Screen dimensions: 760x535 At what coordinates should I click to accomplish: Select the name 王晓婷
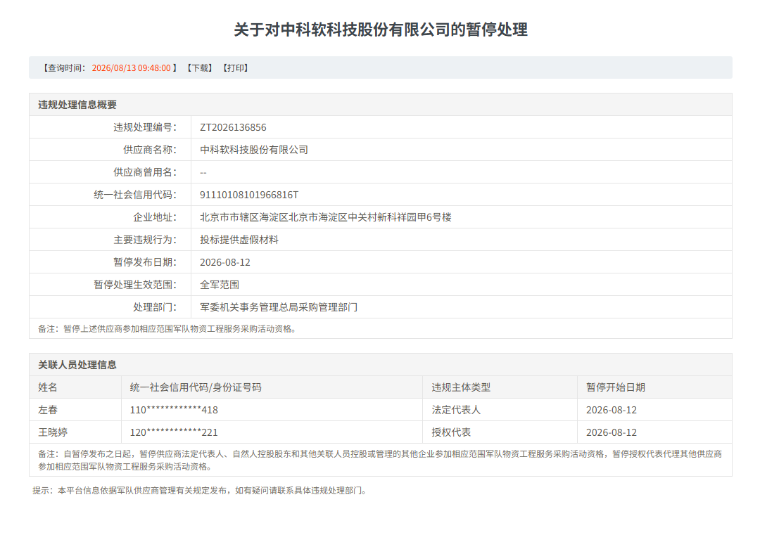click(53, 432)
